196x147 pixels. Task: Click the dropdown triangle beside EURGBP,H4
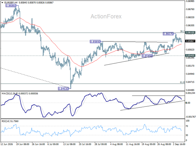pyautogui.click(x=2, y=3)
